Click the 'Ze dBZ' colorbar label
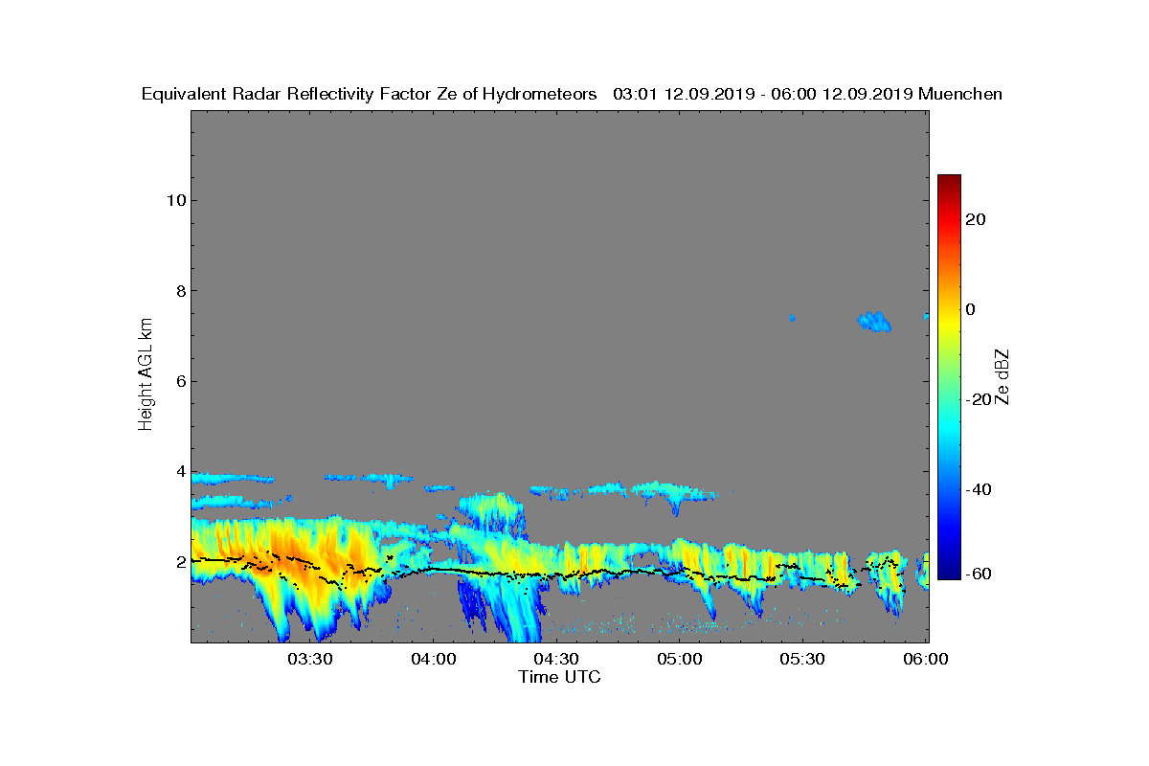 click(x=1003, y=376)
